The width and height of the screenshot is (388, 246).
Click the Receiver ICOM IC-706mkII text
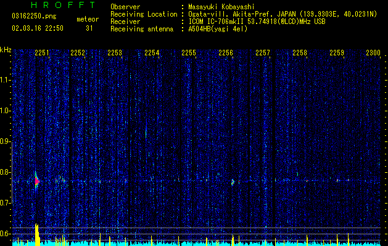click(257, 22)
